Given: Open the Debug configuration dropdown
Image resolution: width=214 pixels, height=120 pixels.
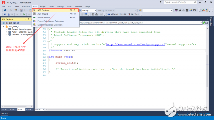Looking at the screenshot, I should (95, 10).
